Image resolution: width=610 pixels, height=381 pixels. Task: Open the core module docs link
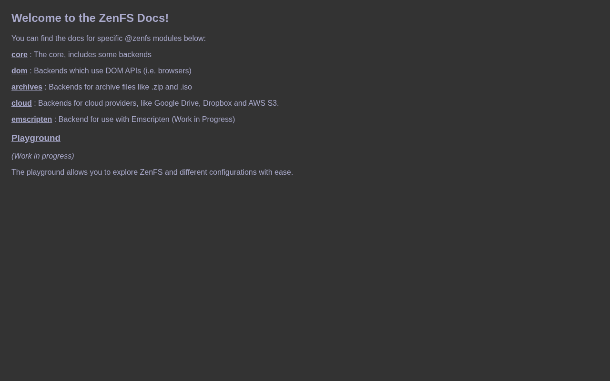20,55
